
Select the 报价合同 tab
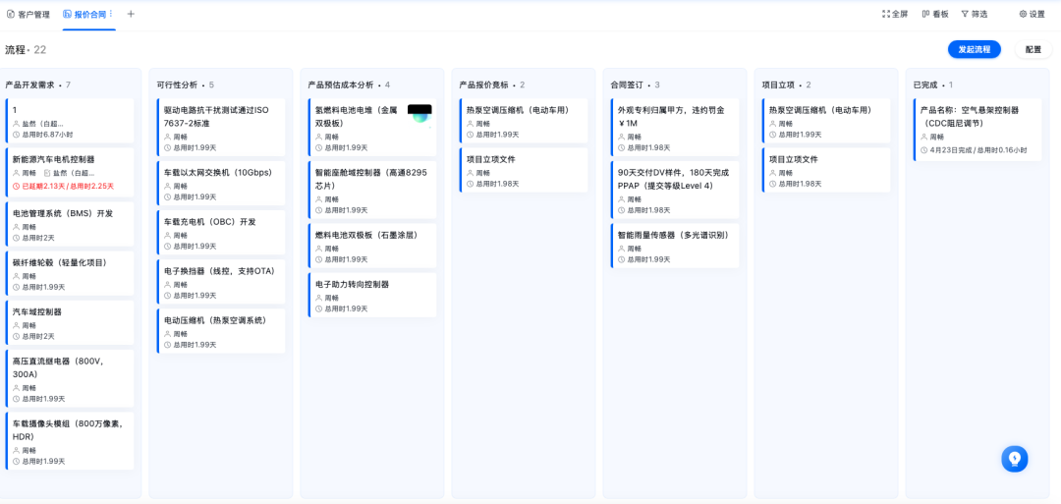[84, 14]
